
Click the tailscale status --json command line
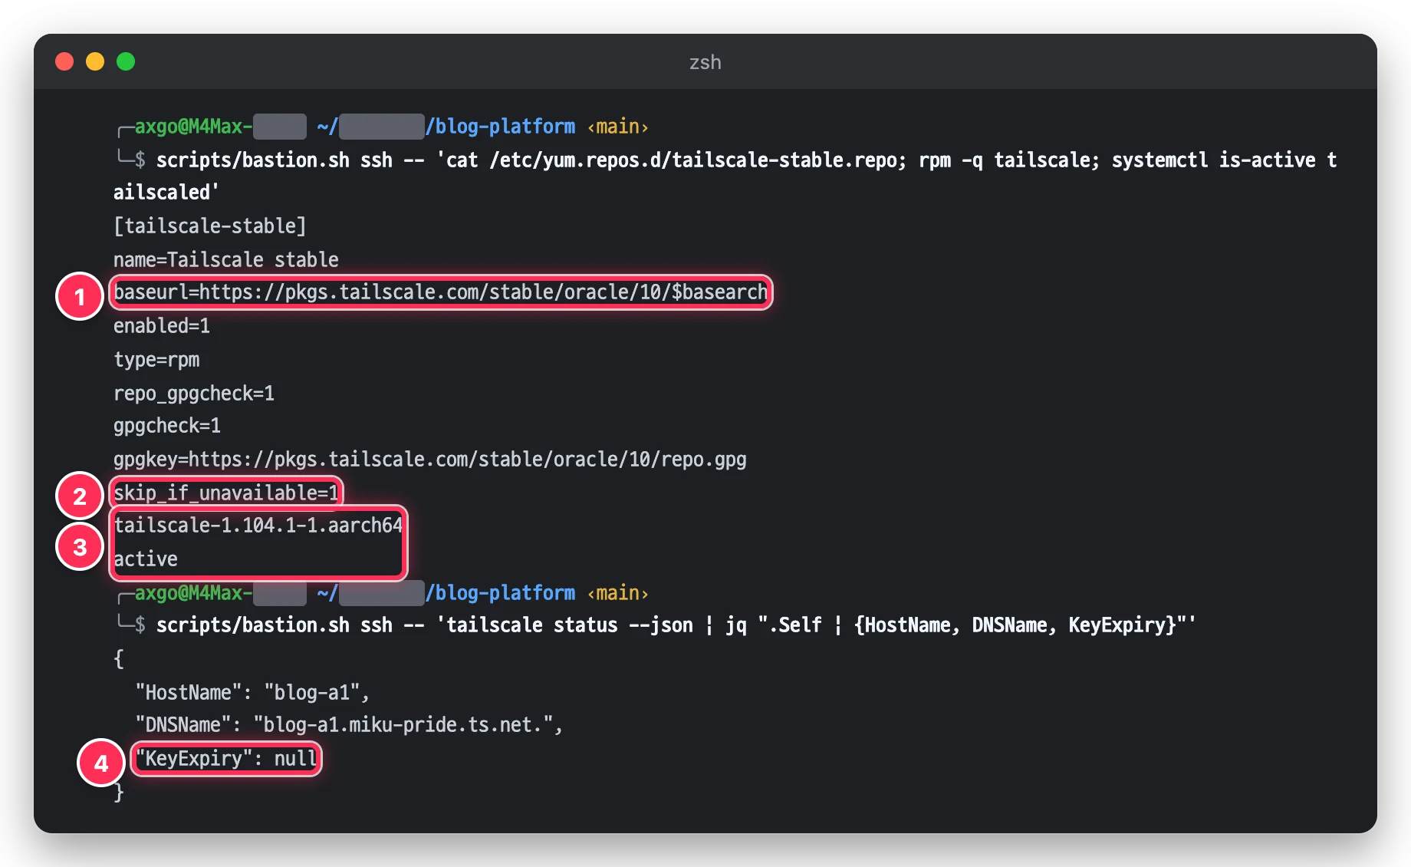coord(676,625)
